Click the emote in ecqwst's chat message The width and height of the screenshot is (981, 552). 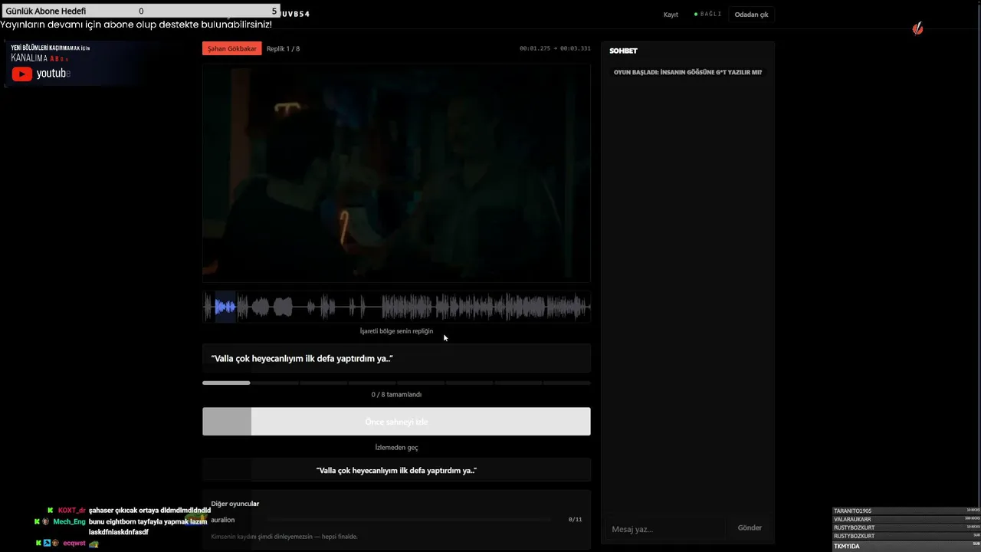pyautogui.click(x=94, y=544)
